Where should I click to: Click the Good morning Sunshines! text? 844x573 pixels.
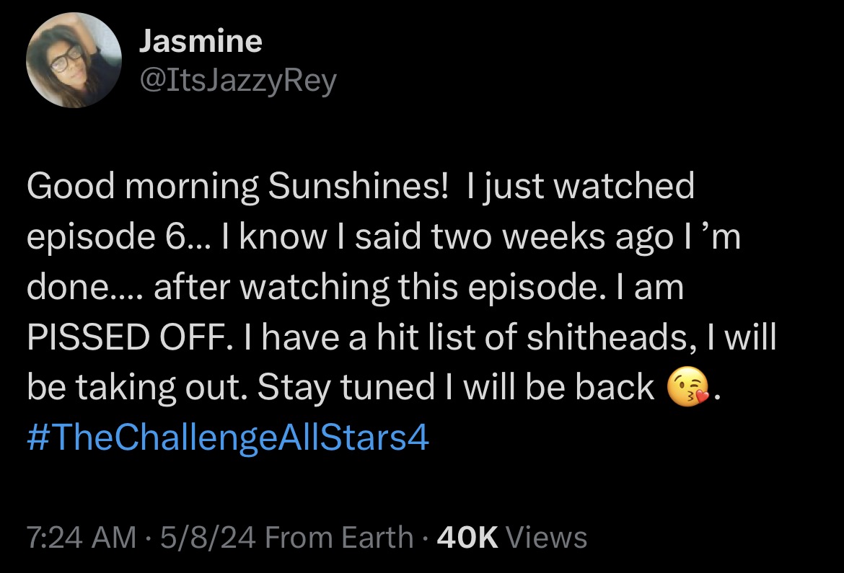point(237,187)
